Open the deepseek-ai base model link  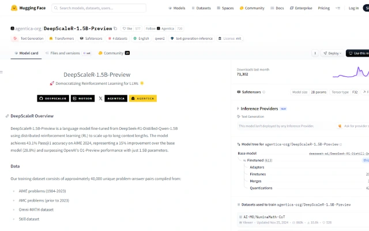click(339, 154)
